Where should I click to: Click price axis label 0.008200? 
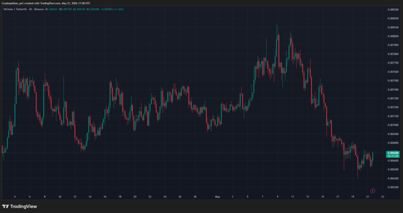393,18
